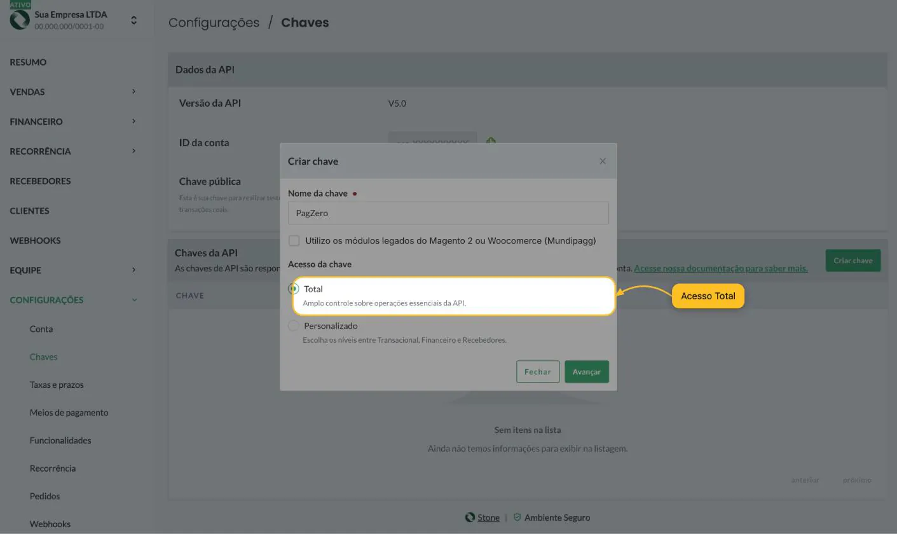
Task: Close the Criar chave dialog with X
Action: [603, 161]
